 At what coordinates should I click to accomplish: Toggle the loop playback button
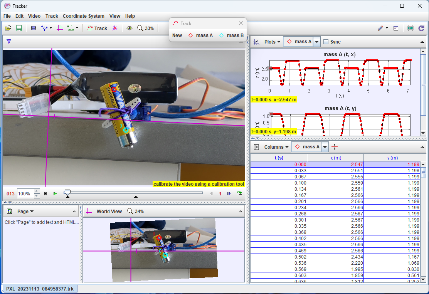pos(240,193)
